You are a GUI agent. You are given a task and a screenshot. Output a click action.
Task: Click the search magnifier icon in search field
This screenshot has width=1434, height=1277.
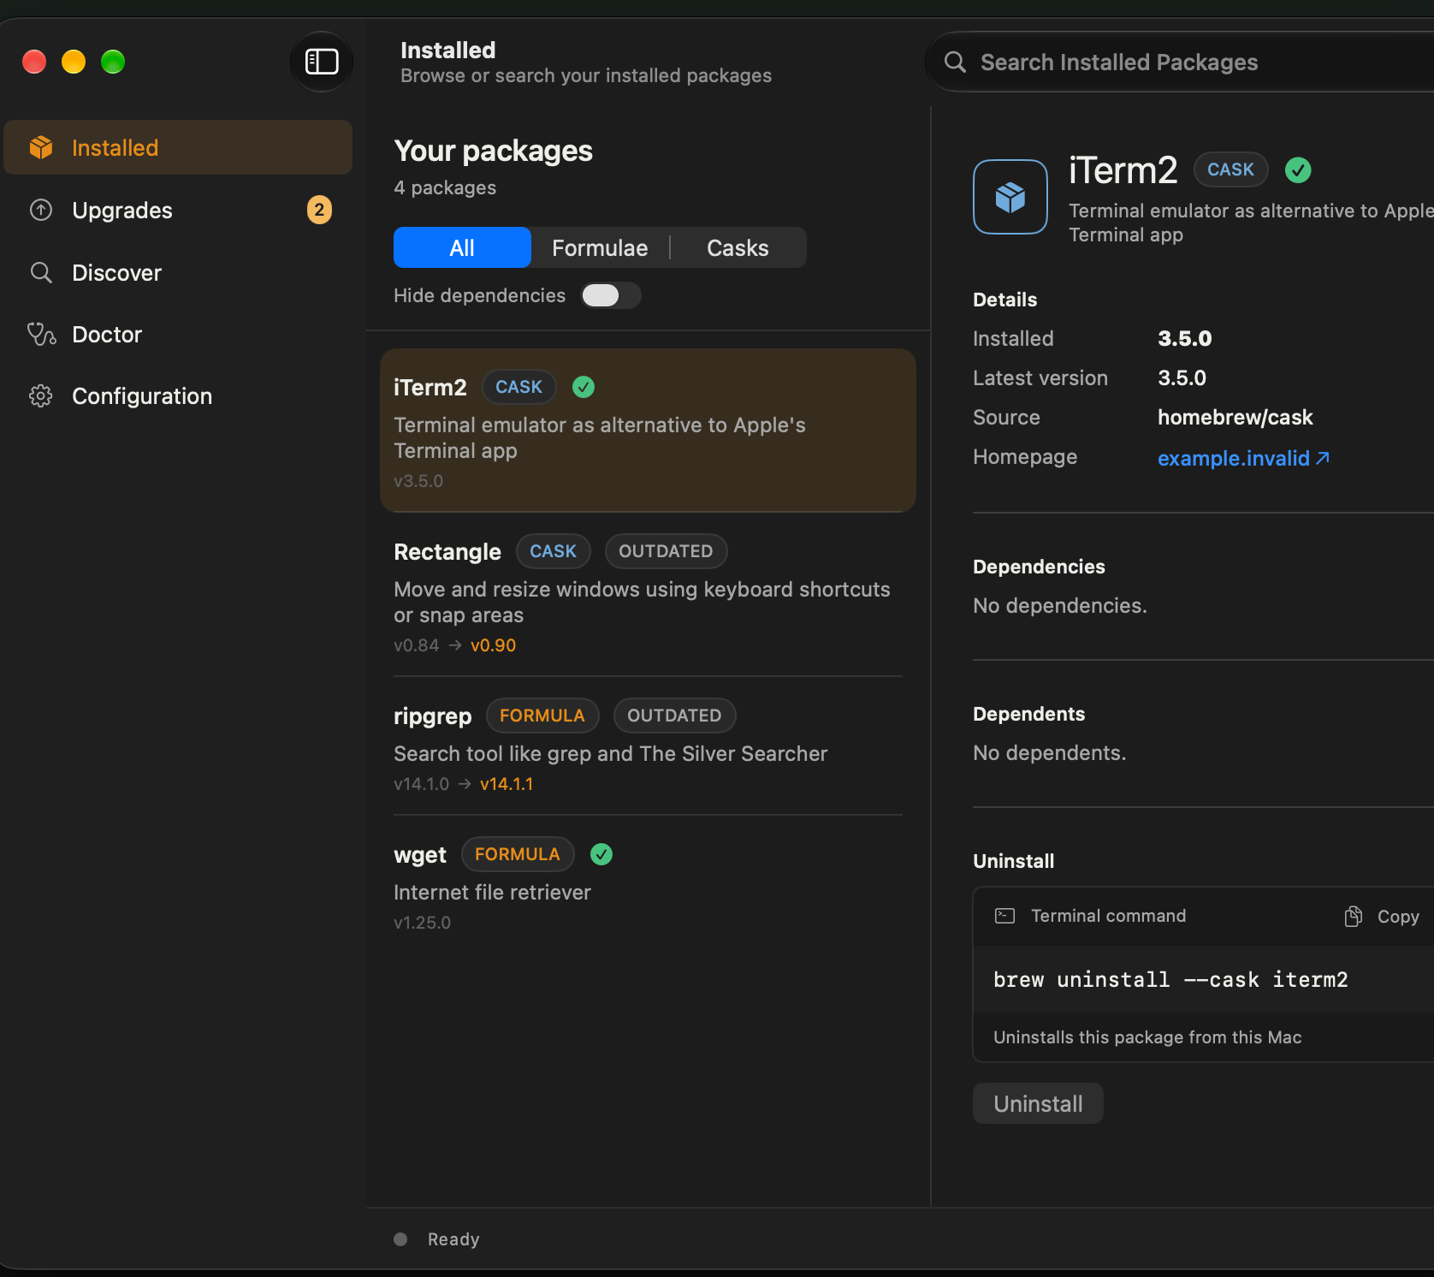(x=955, y=62)
